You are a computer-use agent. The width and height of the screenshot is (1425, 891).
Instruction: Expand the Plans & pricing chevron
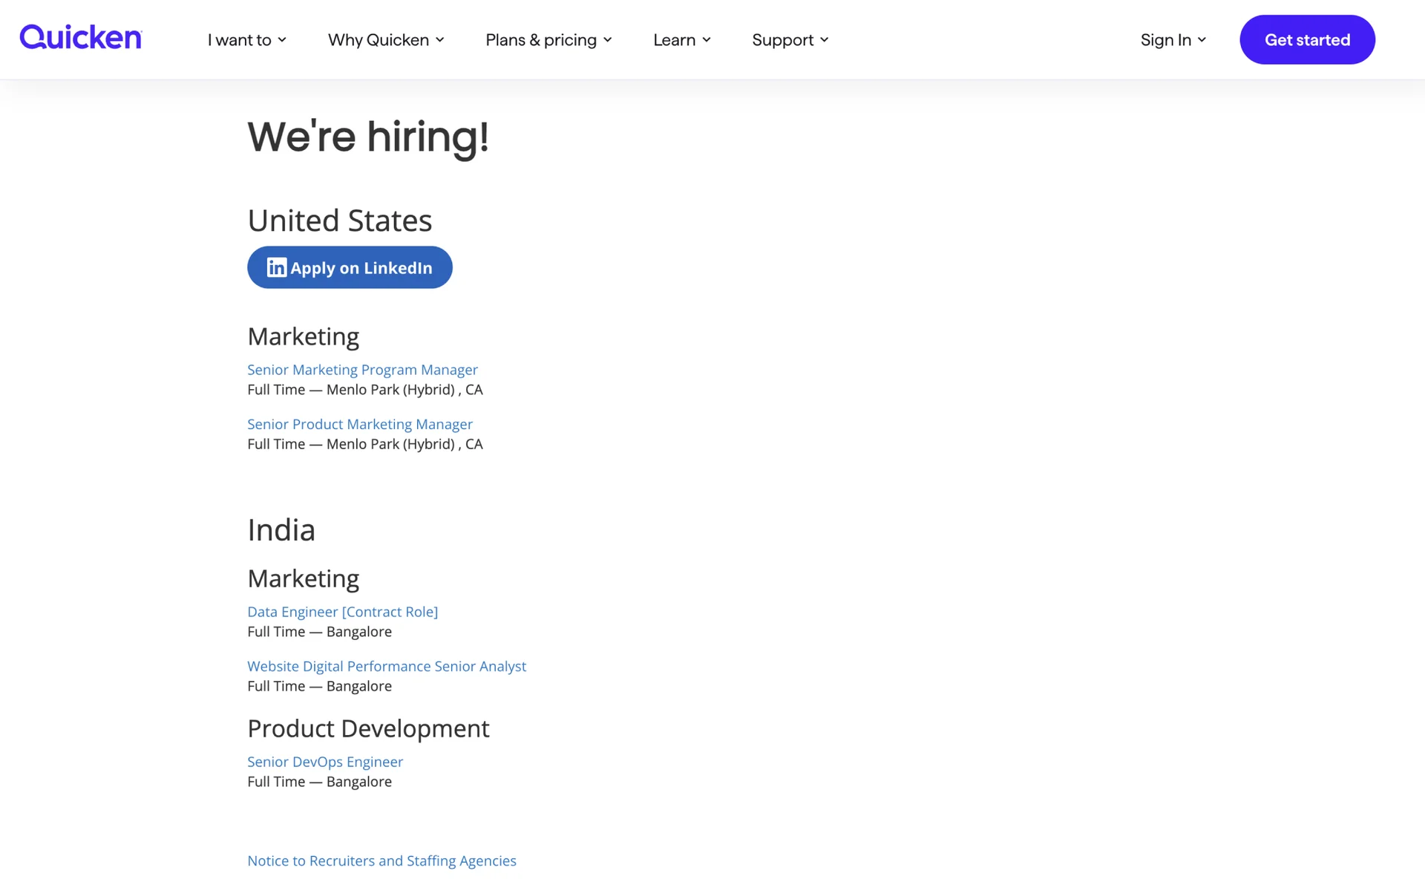pyautogui.click(x=608, y=40)
